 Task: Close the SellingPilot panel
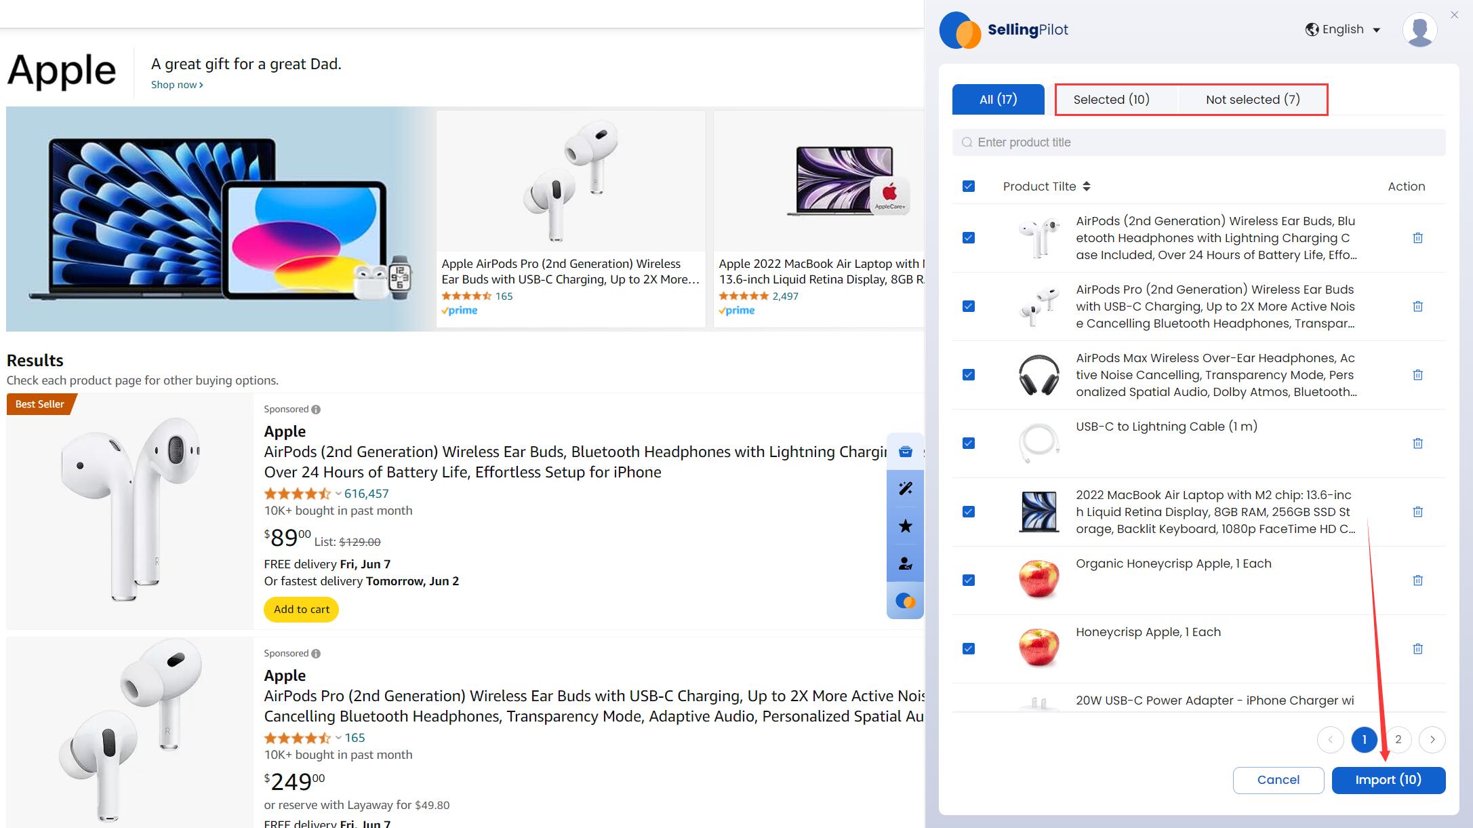coord(1454,15)
